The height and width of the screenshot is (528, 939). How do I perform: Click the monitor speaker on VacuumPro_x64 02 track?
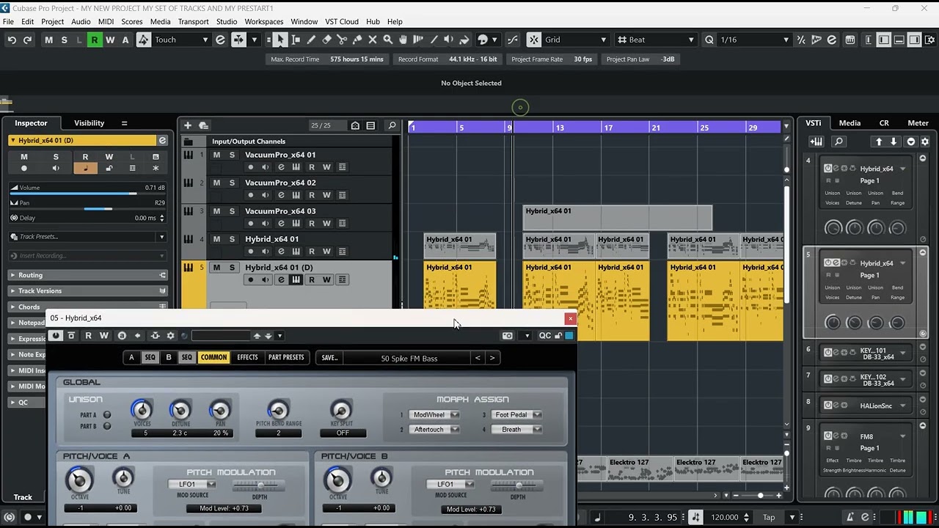point(266,195)
